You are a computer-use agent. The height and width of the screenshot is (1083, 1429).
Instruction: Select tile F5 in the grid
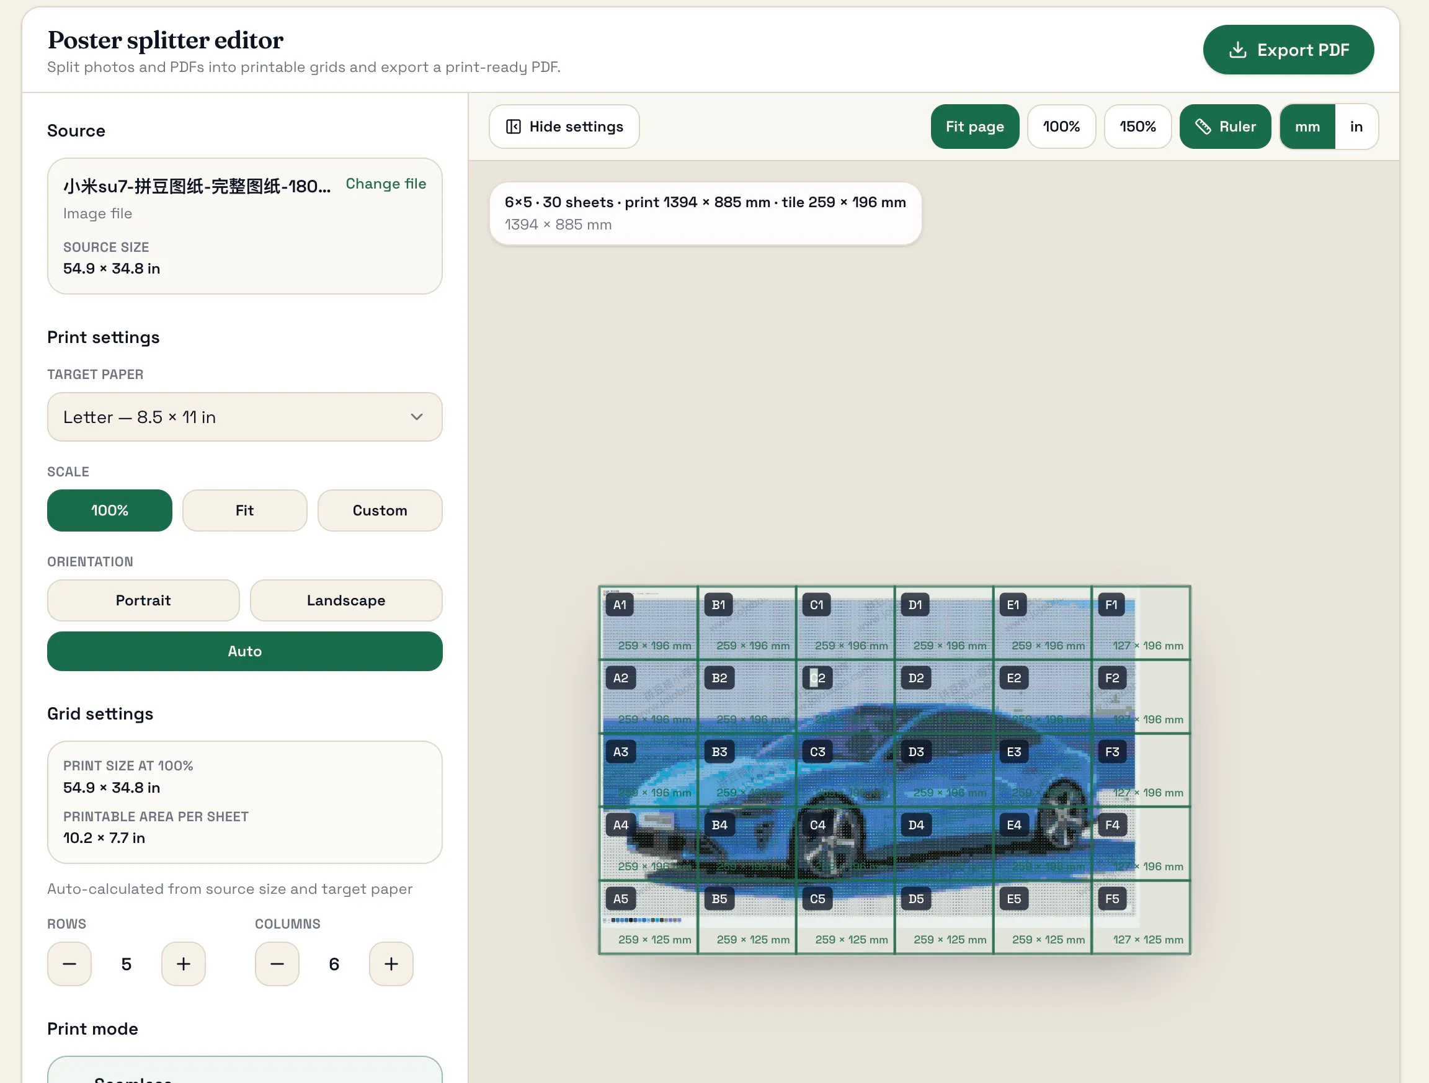(x=1141, y=917)
